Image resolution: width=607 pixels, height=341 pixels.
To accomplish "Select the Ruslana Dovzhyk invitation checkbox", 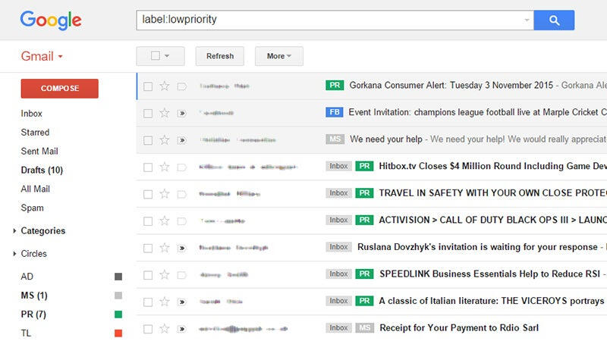I will pos(148,249).
